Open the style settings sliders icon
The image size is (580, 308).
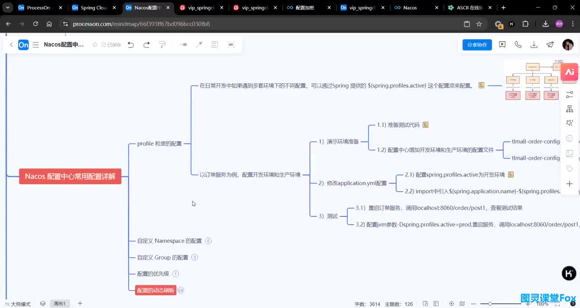click(x=570, y=95)
